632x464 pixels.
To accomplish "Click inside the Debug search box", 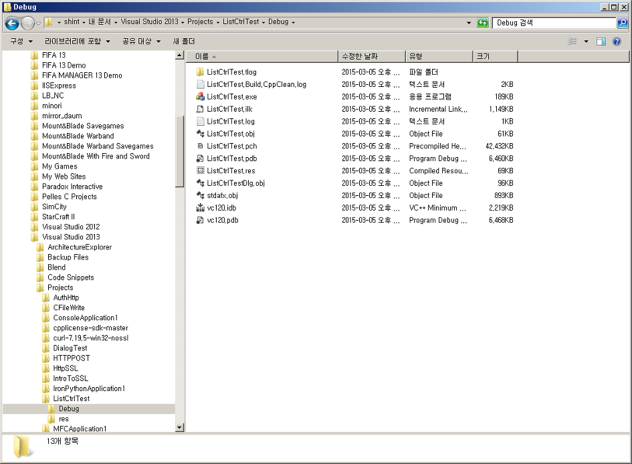I will click(x=554, y=23).
